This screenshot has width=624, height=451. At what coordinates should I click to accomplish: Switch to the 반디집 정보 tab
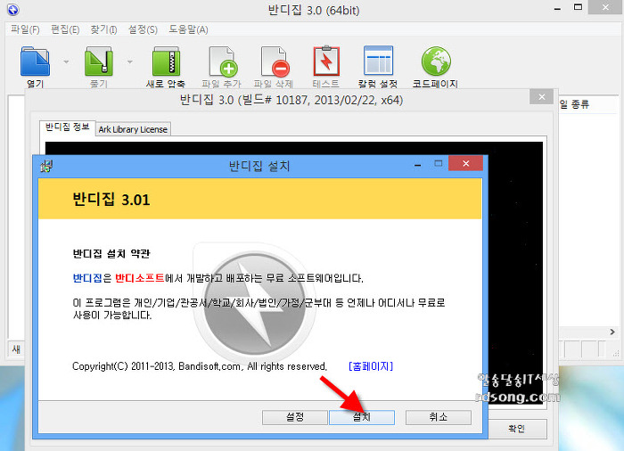click(x=68, y=128)
